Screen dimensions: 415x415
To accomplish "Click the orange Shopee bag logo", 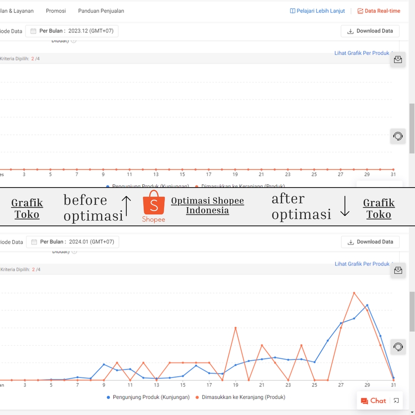I will click(153, 203).
